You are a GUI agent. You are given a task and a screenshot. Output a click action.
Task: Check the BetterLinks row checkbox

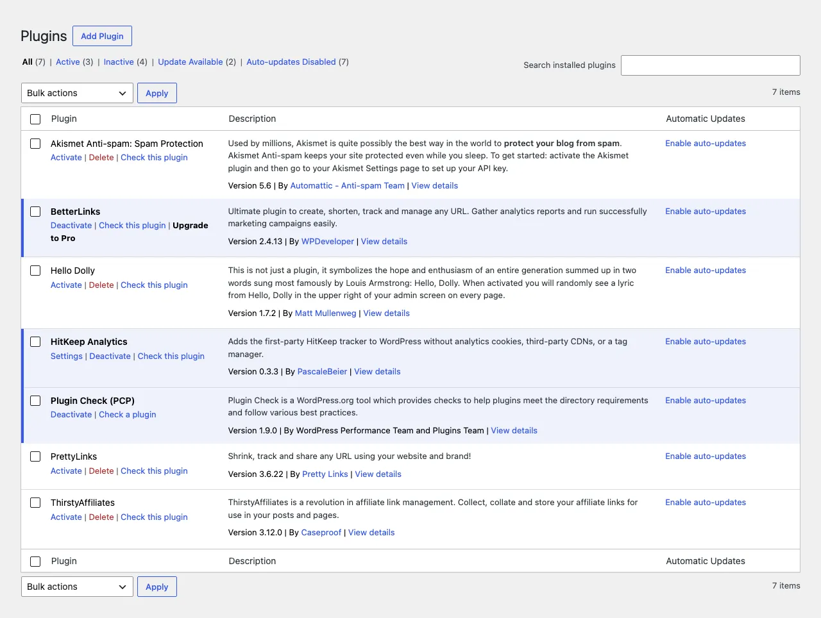[x=35, y=212]
